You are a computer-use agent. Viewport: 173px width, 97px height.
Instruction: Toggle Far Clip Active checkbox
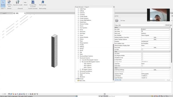pos(142,60)
